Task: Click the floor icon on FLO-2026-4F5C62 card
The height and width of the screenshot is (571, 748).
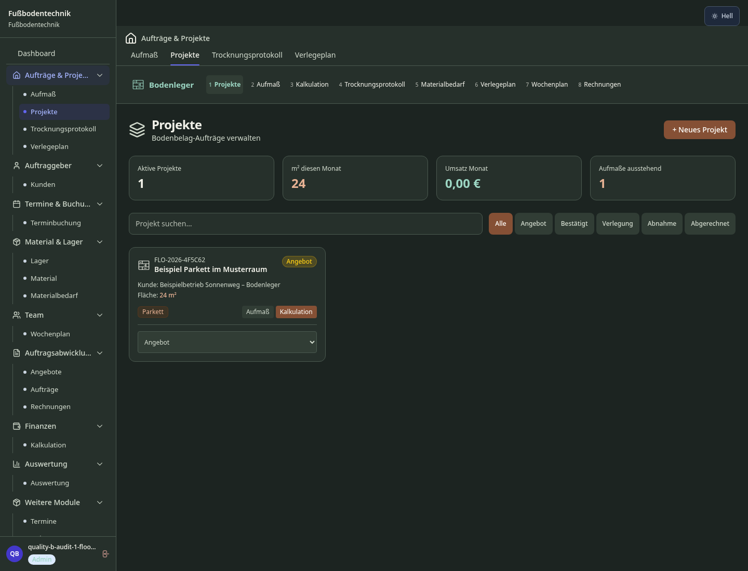Action: 144,265
